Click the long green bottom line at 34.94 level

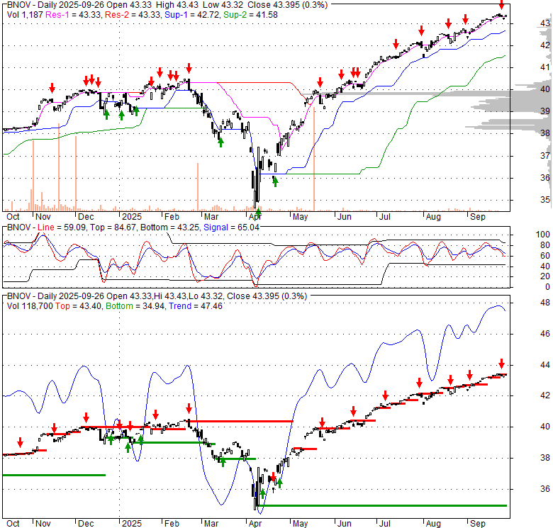tap(383, 505)
